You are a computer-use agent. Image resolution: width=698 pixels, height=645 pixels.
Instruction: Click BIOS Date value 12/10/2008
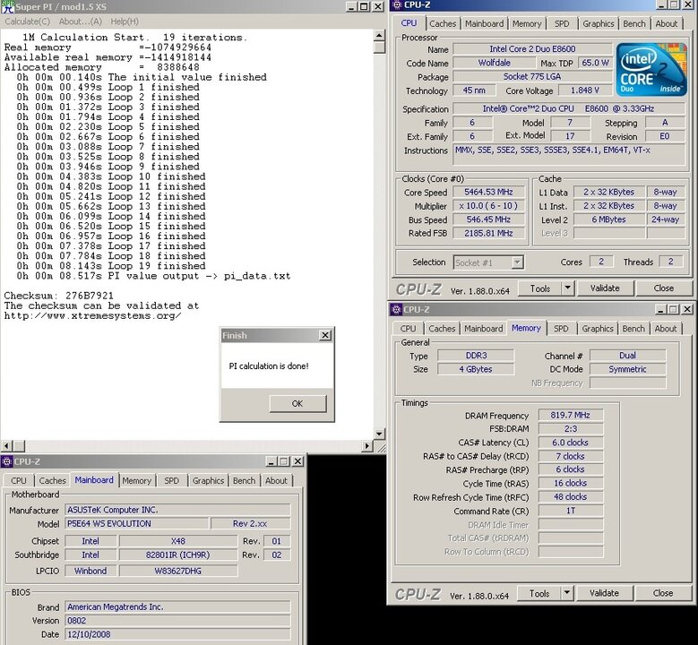(177, 634)
